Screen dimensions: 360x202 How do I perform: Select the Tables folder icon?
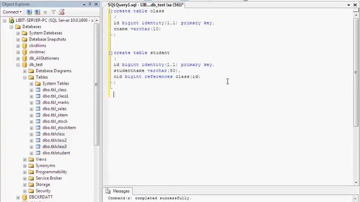point(31,77)
